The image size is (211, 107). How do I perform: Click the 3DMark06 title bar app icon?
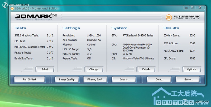click(x=12, y=8)
